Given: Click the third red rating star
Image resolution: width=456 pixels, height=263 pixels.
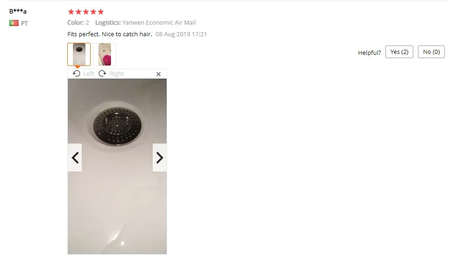Looking at the screenshot, I should [86, 12].
